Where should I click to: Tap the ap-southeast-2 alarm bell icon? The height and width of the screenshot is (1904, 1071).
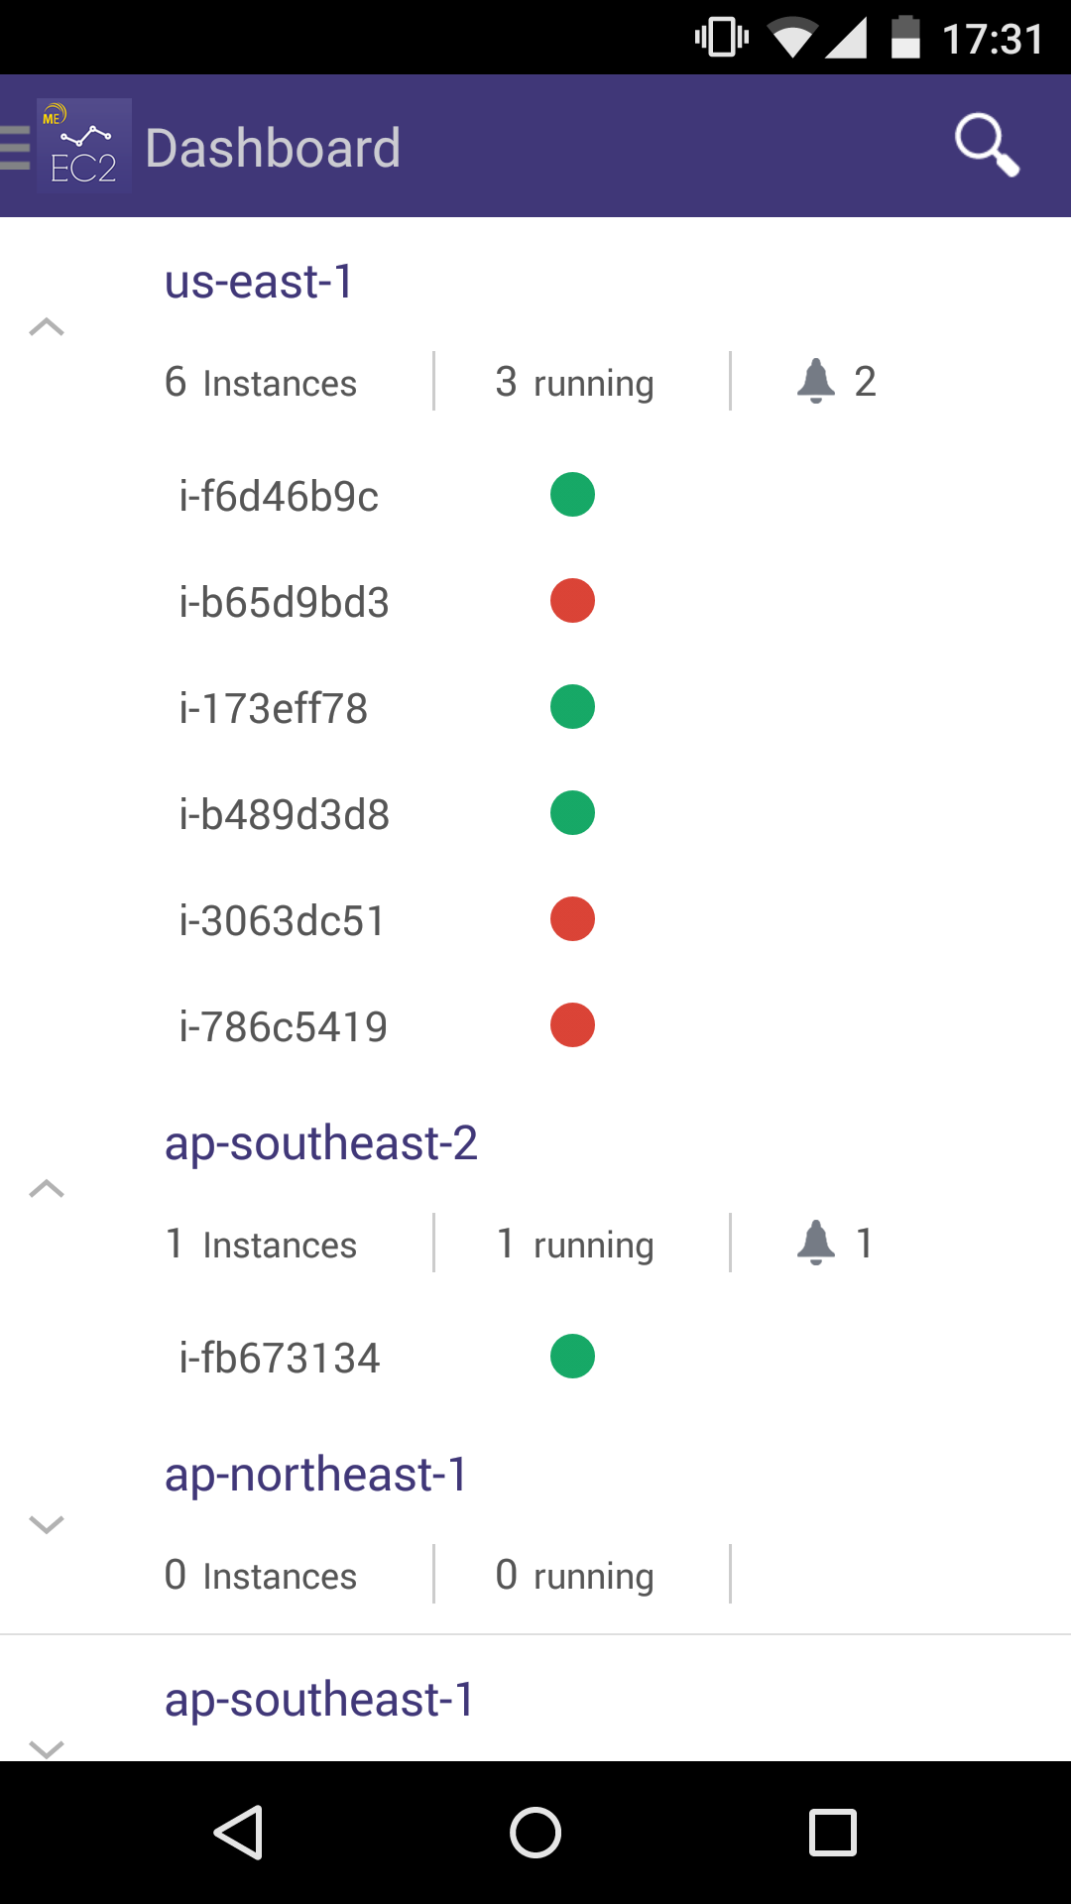point(815,1243)
